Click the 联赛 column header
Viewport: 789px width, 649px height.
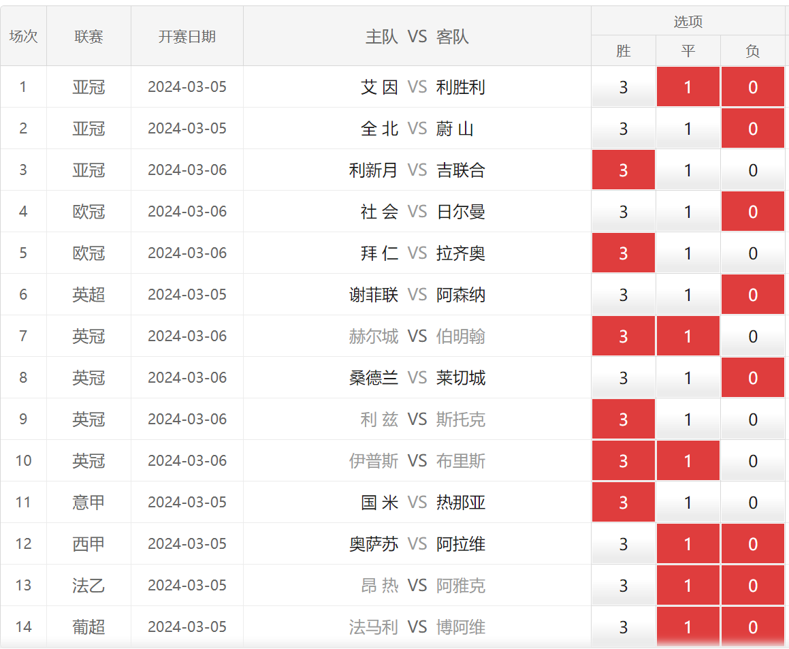[88, 36]
